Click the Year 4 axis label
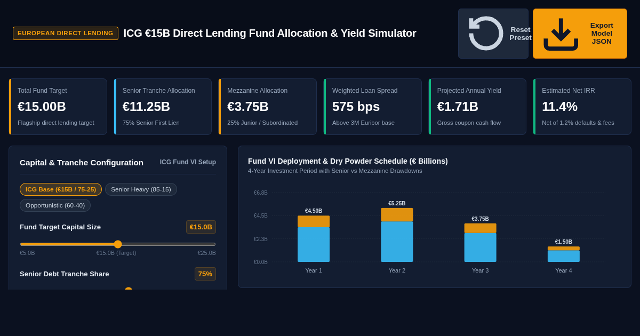Screen dimensions: 640x336 [563, 270]
